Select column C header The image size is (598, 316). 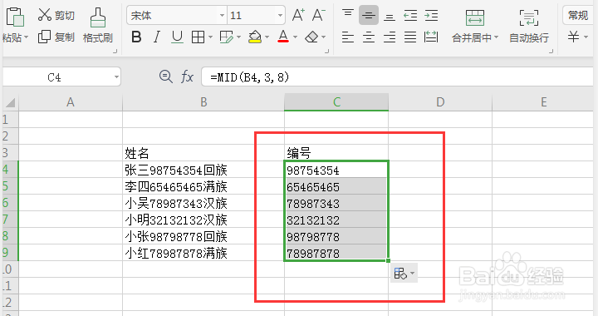(336, 102)
